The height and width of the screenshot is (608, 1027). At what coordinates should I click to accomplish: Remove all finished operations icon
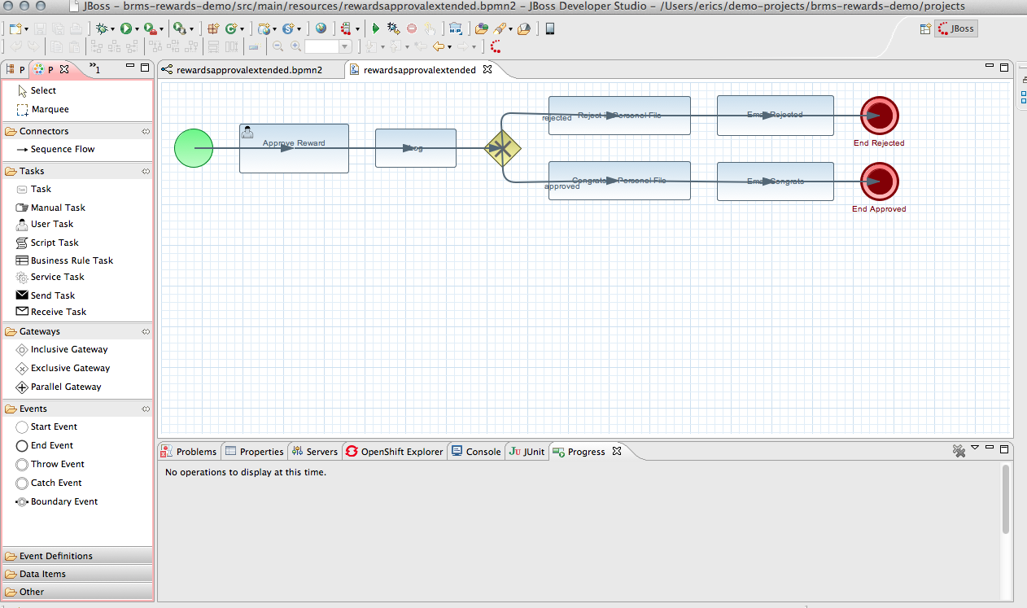[x=959, y=449]
